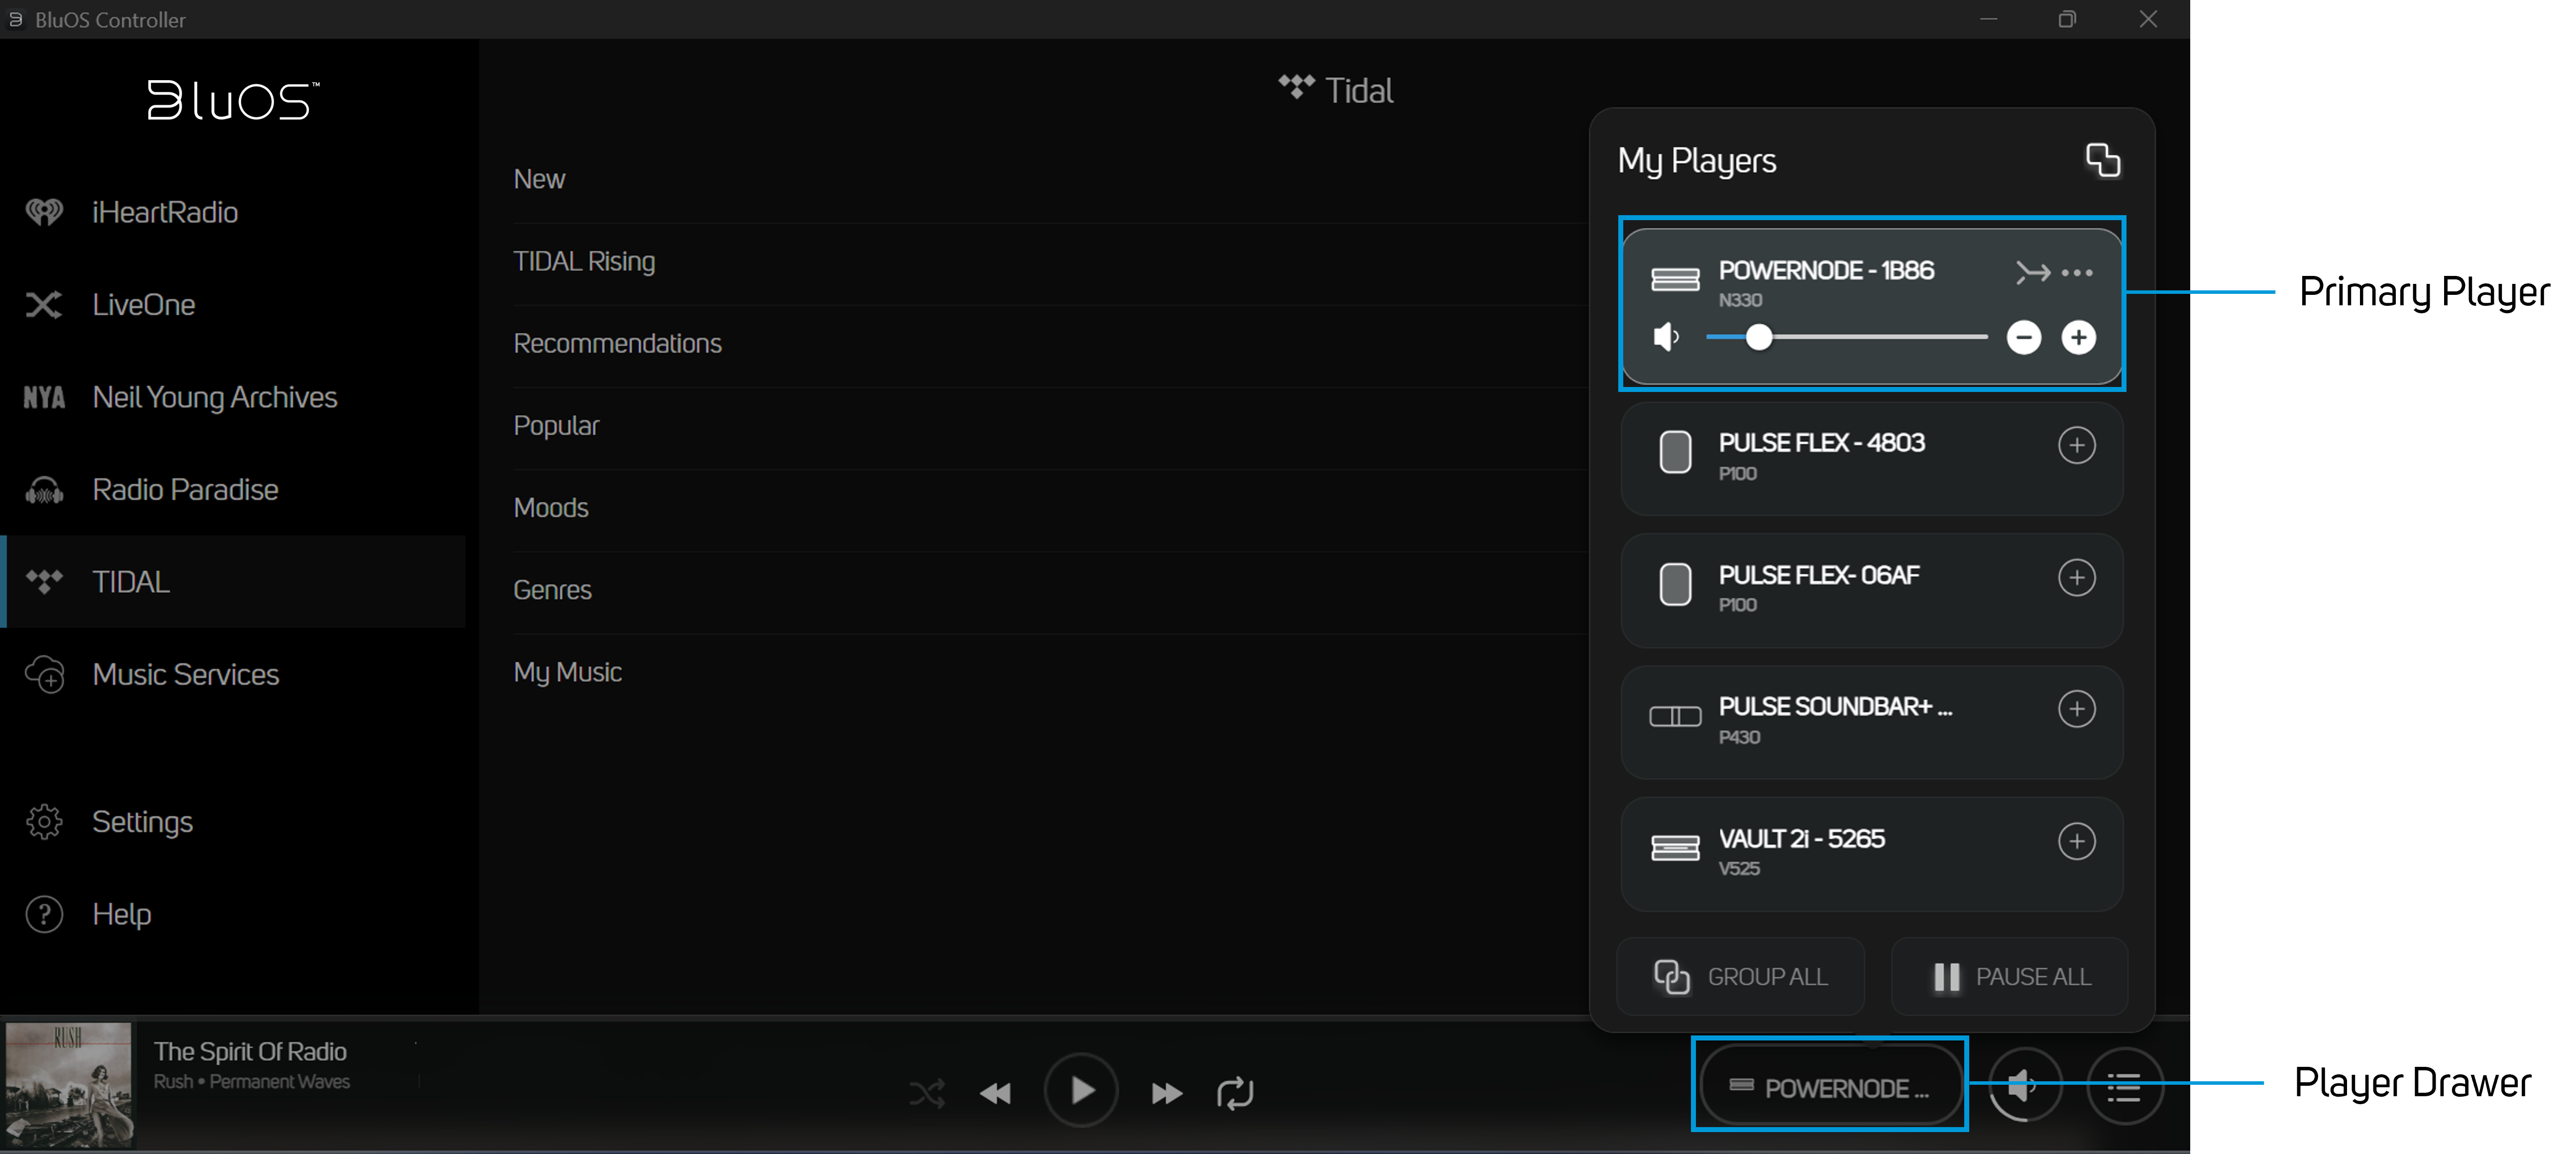Click PAUSE ALL button
Screen dimensions: 2576x1154
[x=2009, y=976]
